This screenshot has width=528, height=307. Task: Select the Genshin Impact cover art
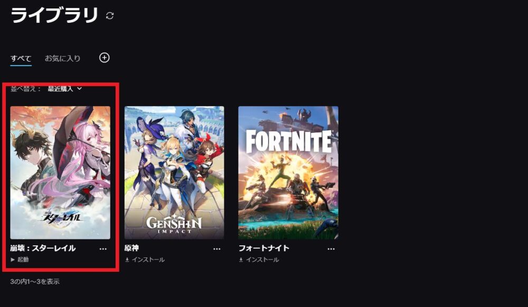[174, 172]
